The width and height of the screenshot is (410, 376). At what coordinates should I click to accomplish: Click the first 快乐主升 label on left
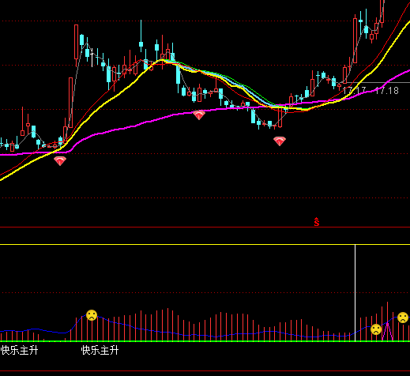[20, 351]
